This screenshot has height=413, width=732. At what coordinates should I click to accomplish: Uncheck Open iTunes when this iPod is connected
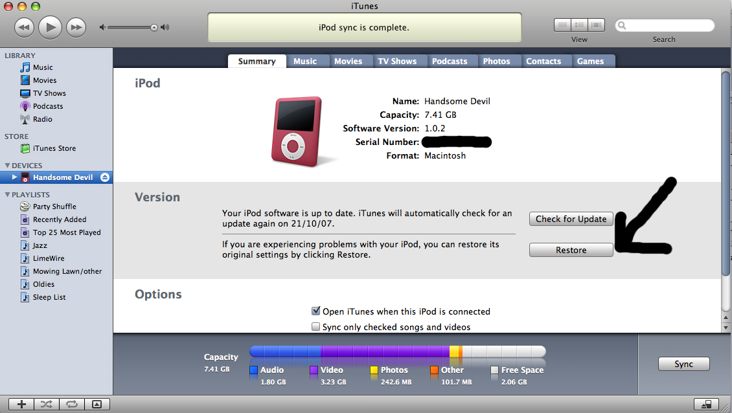click(316, 311)
